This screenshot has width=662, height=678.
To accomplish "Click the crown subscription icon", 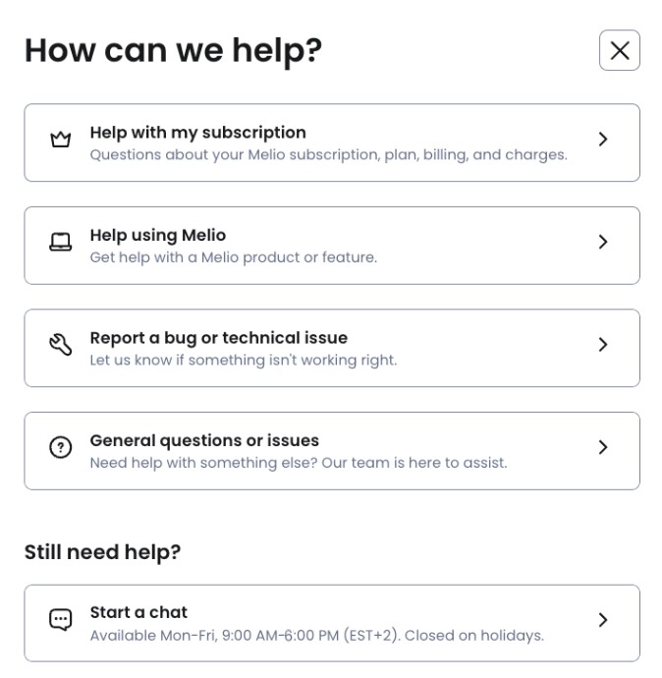I will point(61,140).
